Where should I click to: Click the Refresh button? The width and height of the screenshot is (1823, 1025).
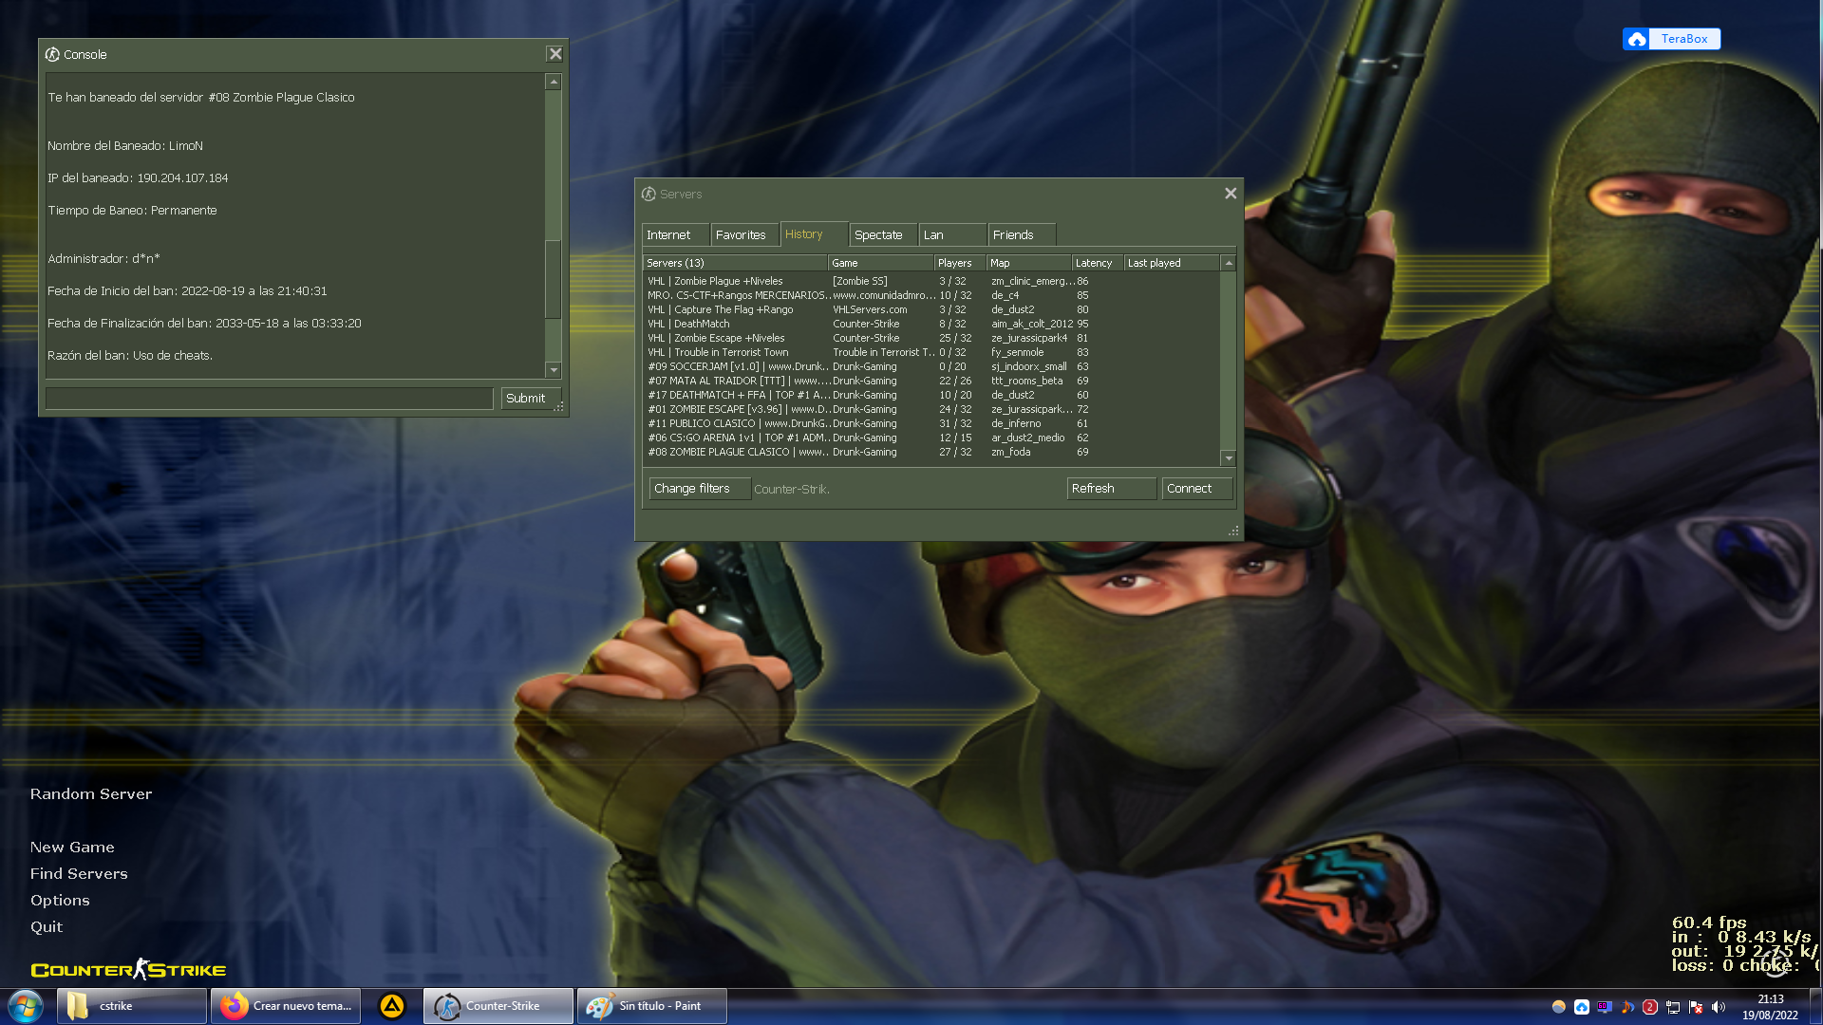pyautogui.click(x=1112, y=489)
